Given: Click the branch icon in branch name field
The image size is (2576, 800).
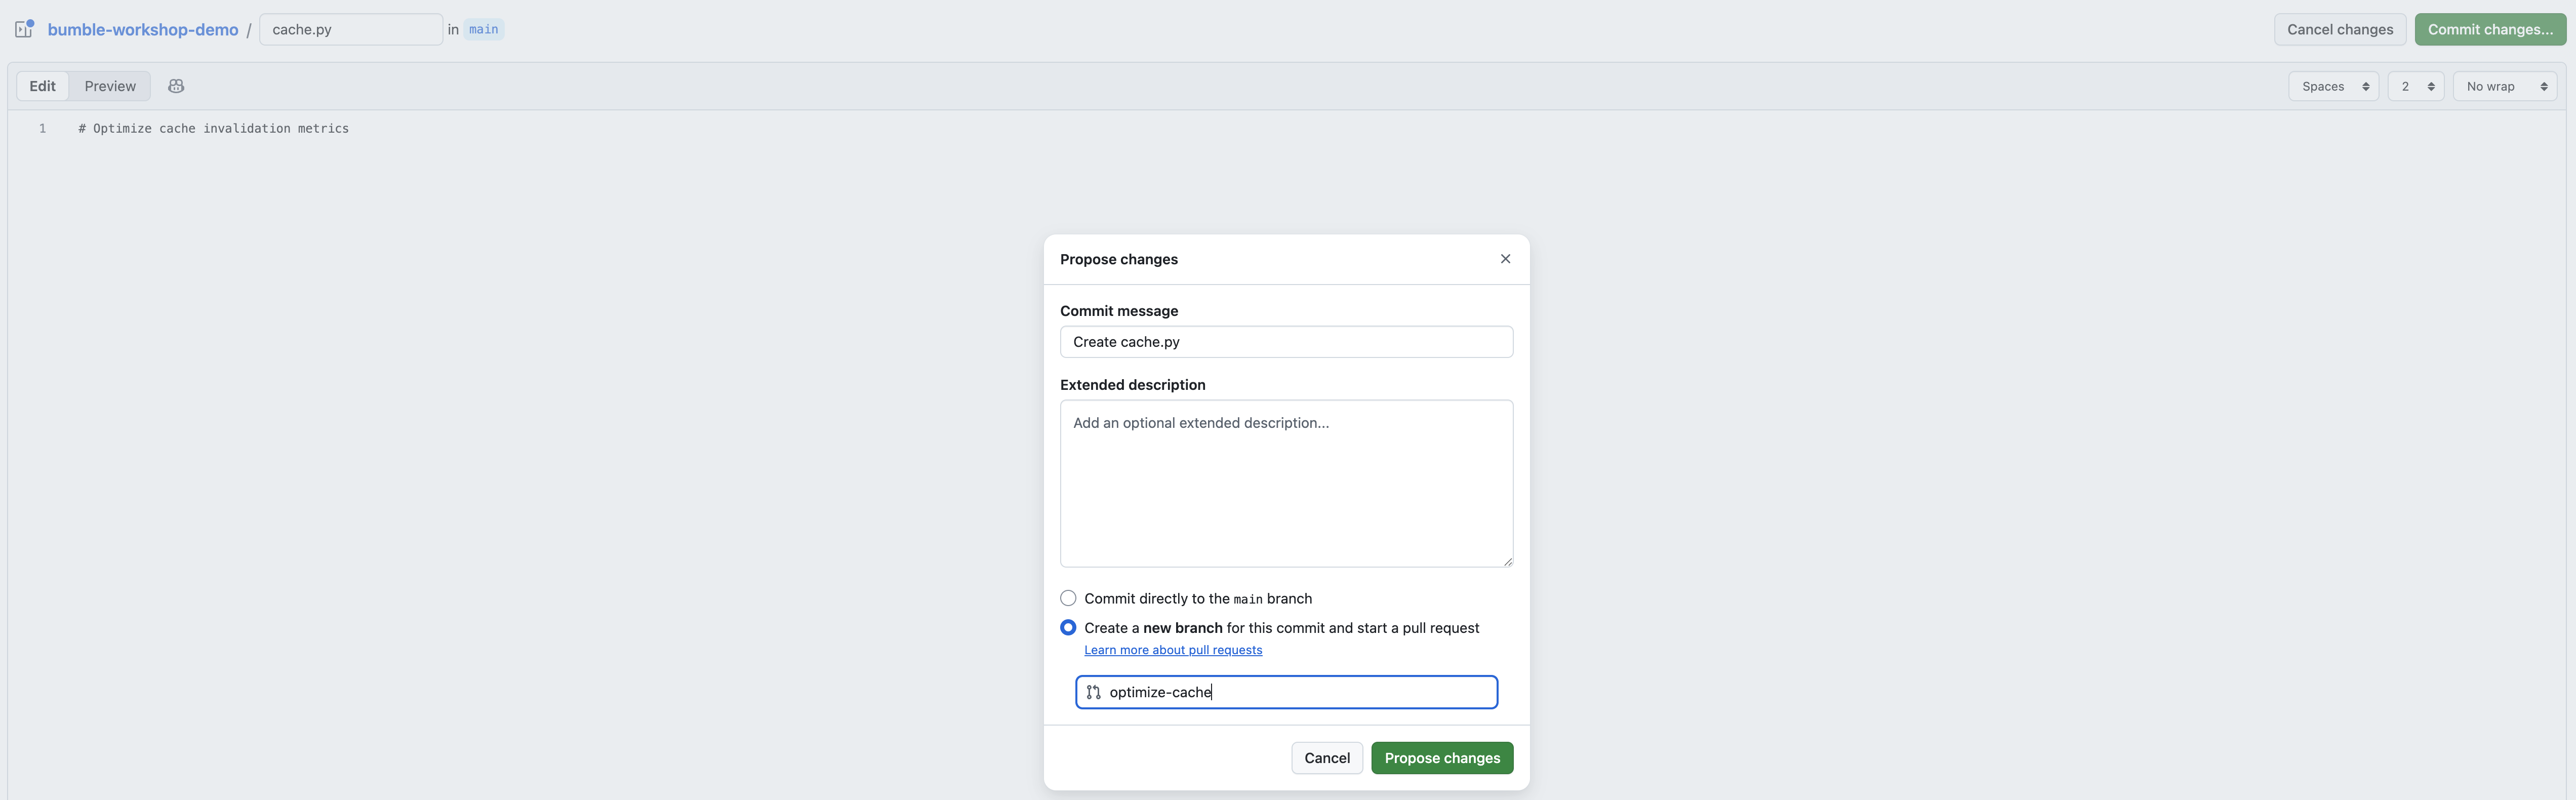Looking at the screenshot, I should tap(1093, 692).
